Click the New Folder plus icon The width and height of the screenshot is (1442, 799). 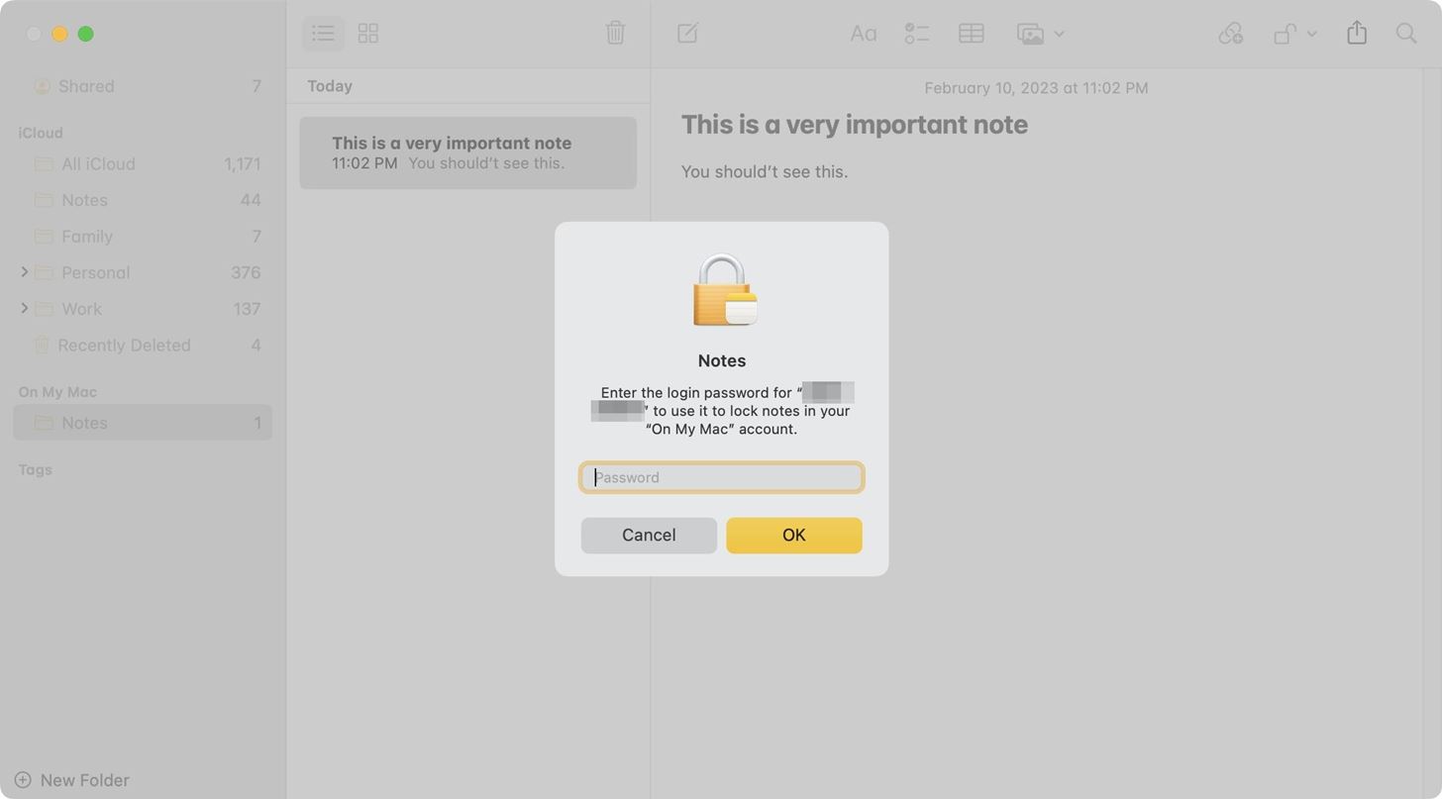(x=23, y=780)
